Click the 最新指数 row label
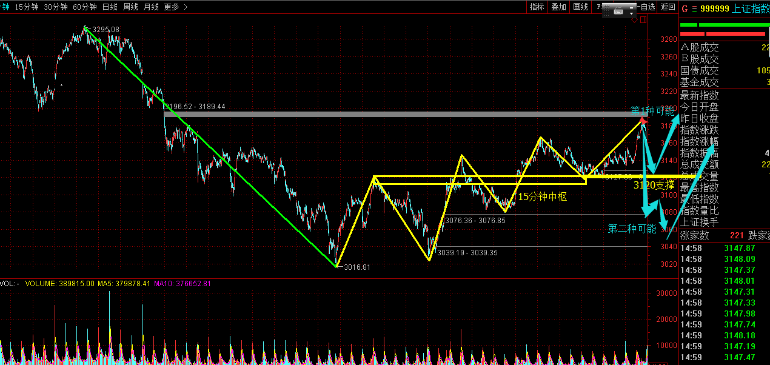Image resolution: width=770 pixels, height=365 pixels. (x=700, y=95)
